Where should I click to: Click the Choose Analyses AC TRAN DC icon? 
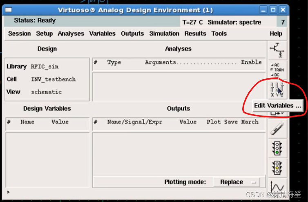(277, 70)
